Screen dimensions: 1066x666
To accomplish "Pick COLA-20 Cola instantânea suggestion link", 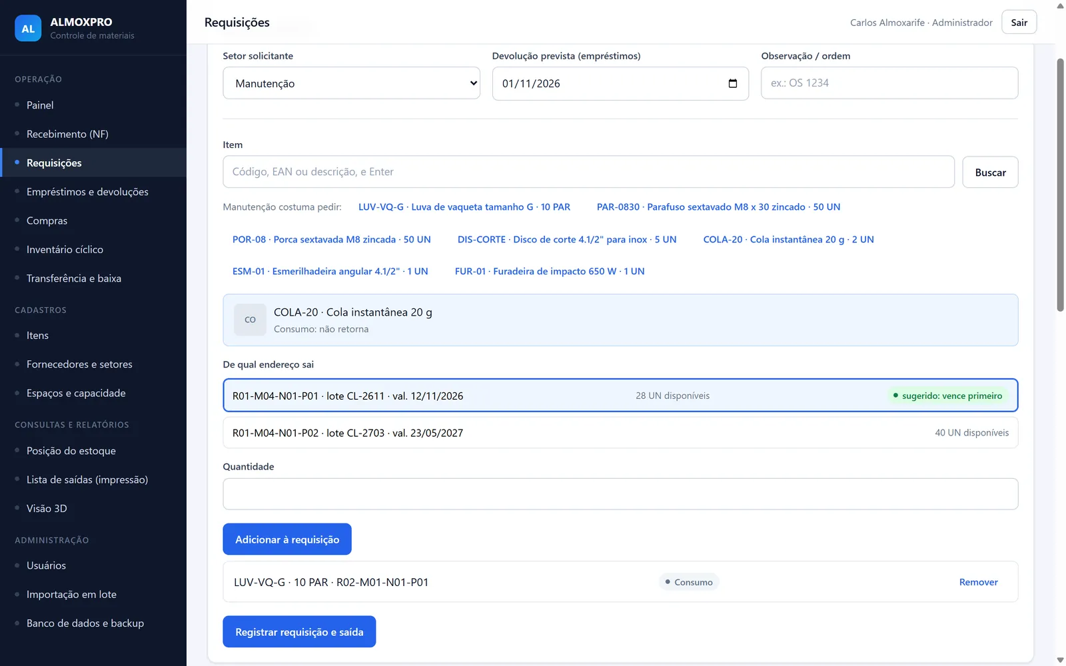I will coord(788,239).
